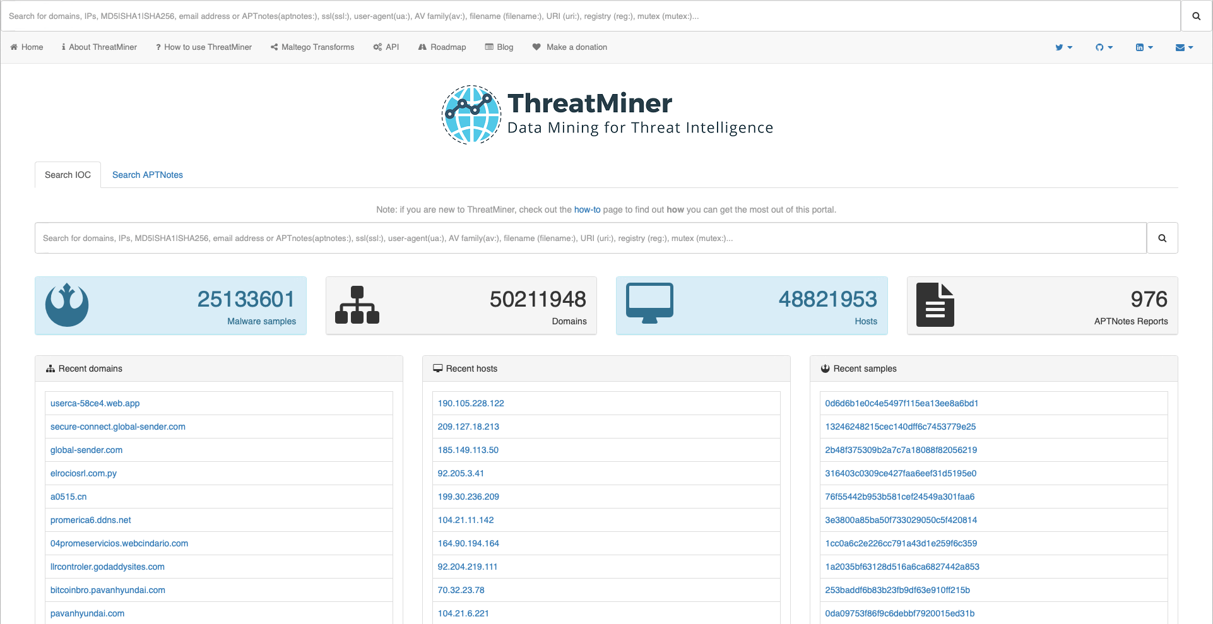Open host 104.21.6.221
Screen dimensions: 1213x624
pyautogui.click(x=463, y=613)
